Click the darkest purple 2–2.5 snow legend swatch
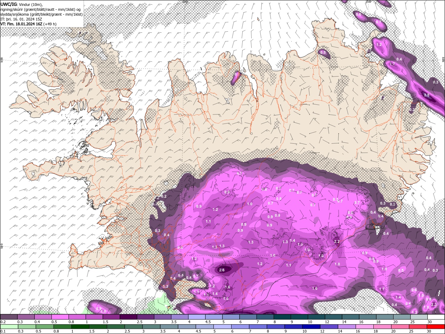 [128, 317]
